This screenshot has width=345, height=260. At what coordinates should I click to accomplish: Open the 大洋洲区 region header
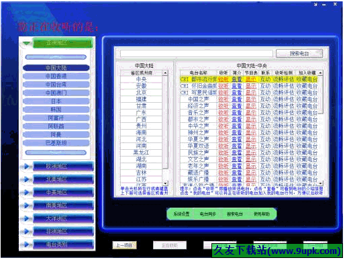pos(63,218)
